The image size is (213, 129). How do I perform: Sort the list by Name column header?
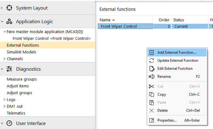coord(107,20)
